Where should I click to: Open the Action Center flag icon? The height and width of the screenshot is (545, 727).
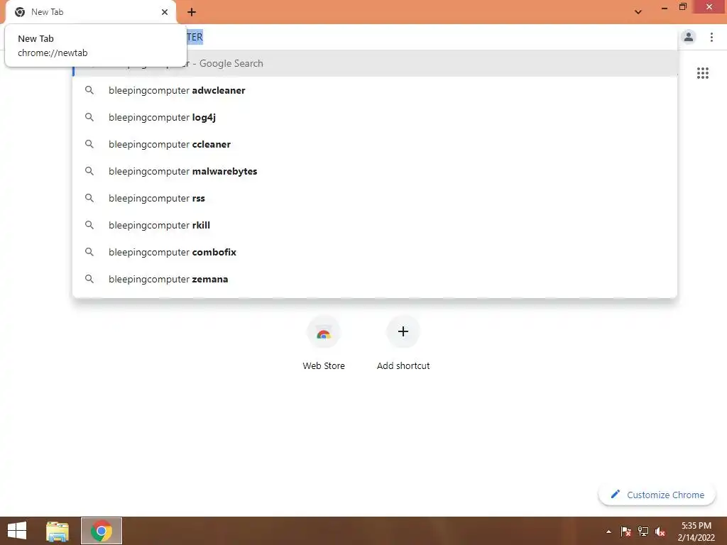pyautogui.click(x=625, y=532)
